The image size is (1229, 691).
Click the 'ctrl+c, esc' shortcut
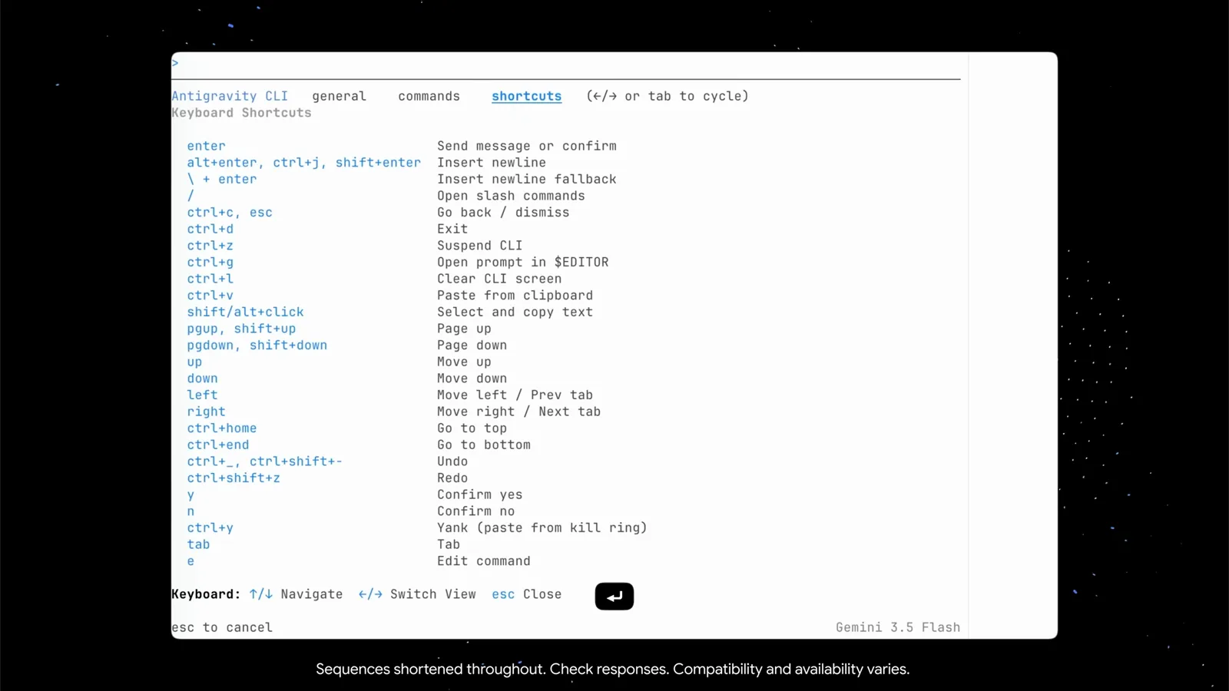230,213
